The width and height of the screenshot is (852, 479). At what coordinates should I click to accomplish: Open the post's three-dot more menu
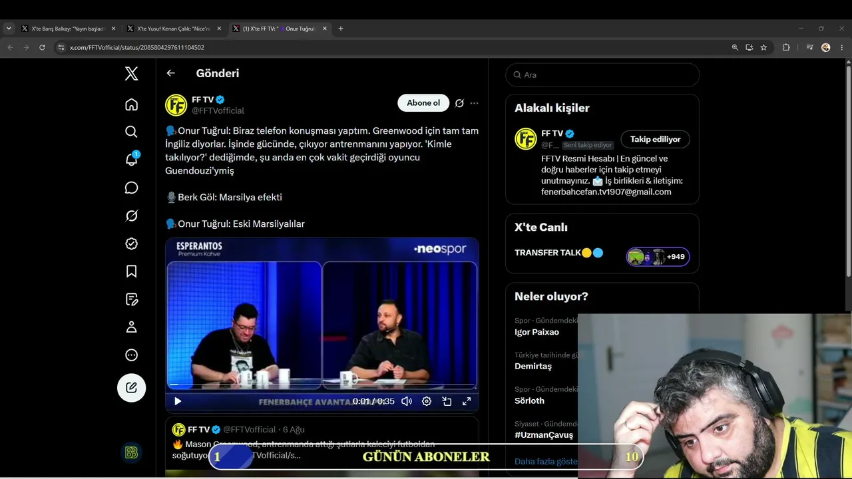pos(474,103)
